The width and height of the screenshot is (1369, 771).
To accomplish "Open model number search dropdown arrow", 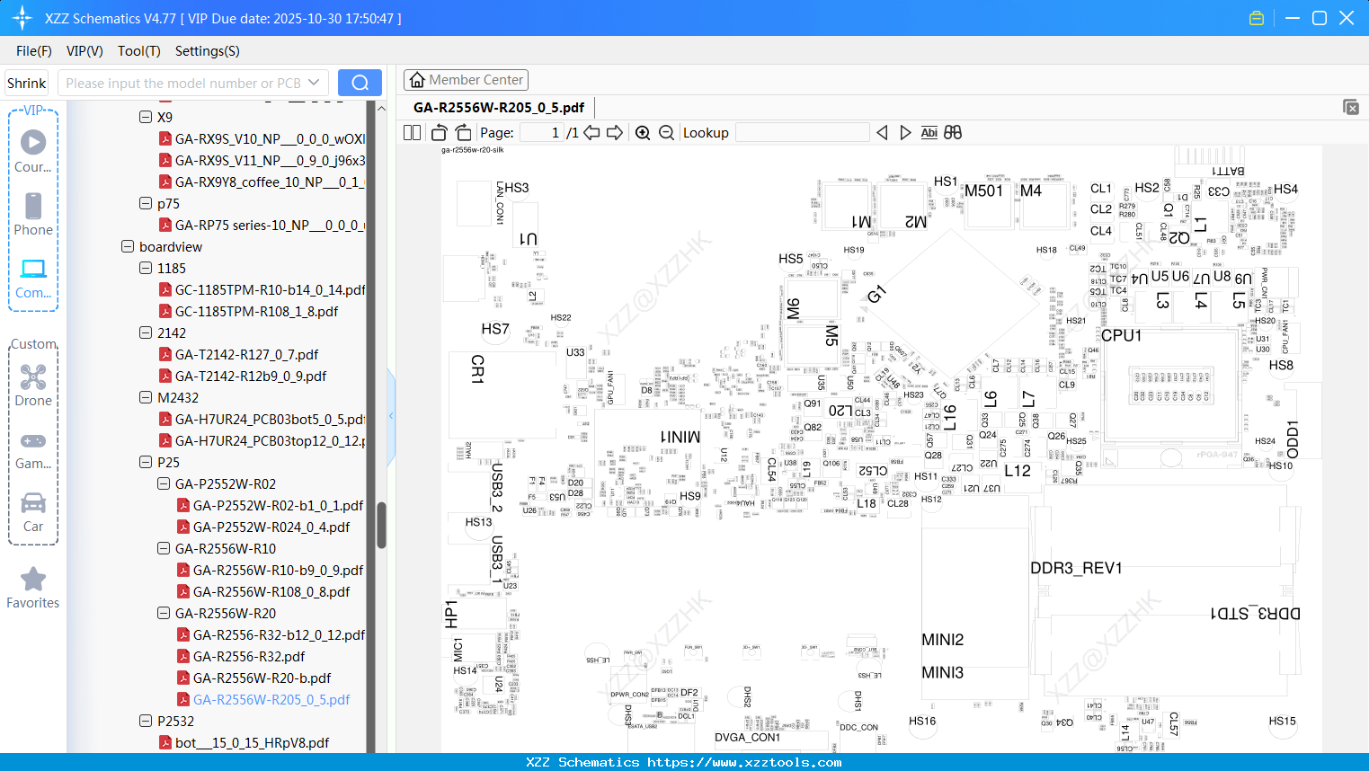I will tap(314, 83).
